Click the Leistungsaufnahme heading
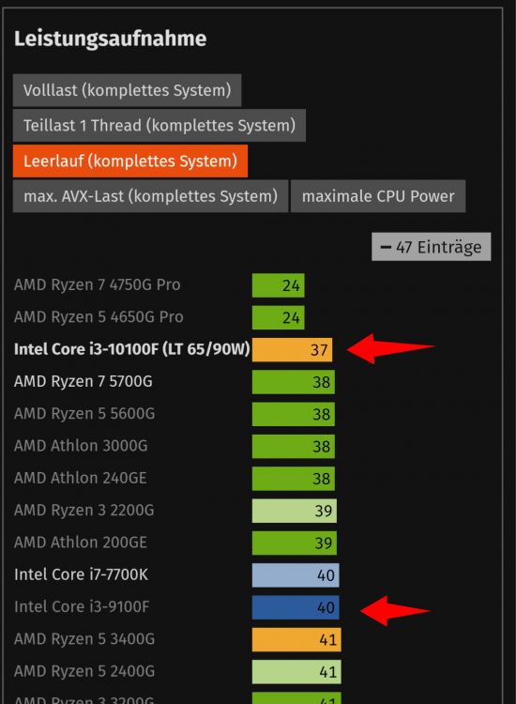This screenshot has width=516, height=704. pos(111,38)
